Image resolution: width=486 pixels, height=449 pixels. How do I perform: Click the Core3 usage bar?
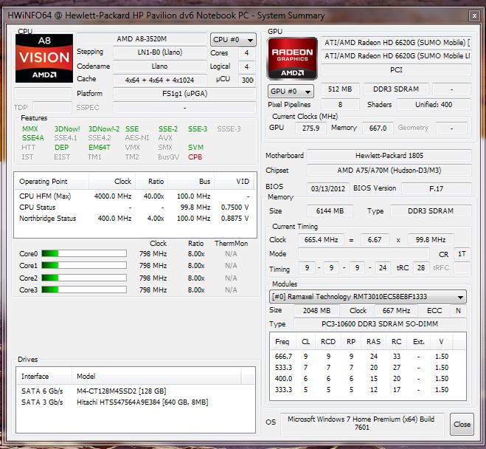(84, 289)
